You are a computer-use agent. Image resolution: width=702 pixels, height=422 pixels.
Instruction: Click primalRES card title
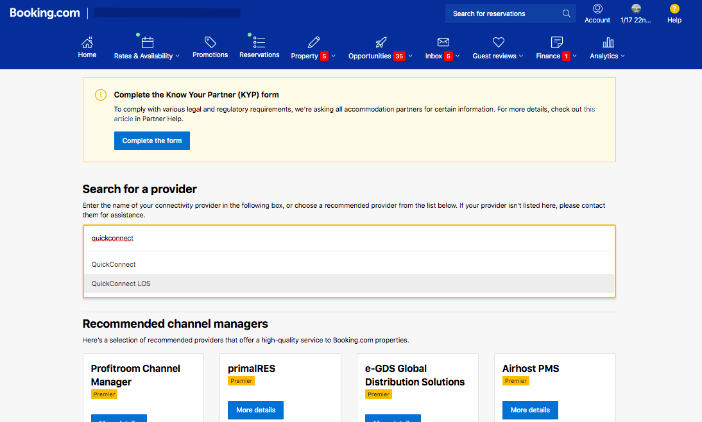point(252,368)
